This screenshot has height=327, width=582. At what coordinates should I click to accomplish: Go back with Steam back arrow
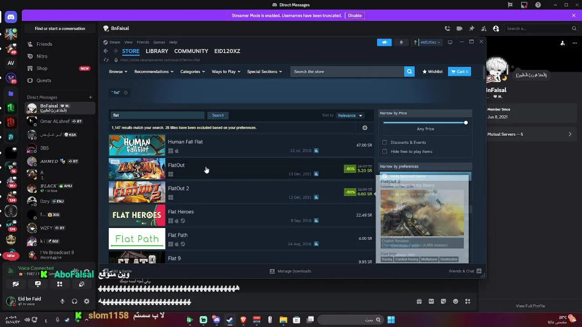pyautogui.click(x=105, y=51)
